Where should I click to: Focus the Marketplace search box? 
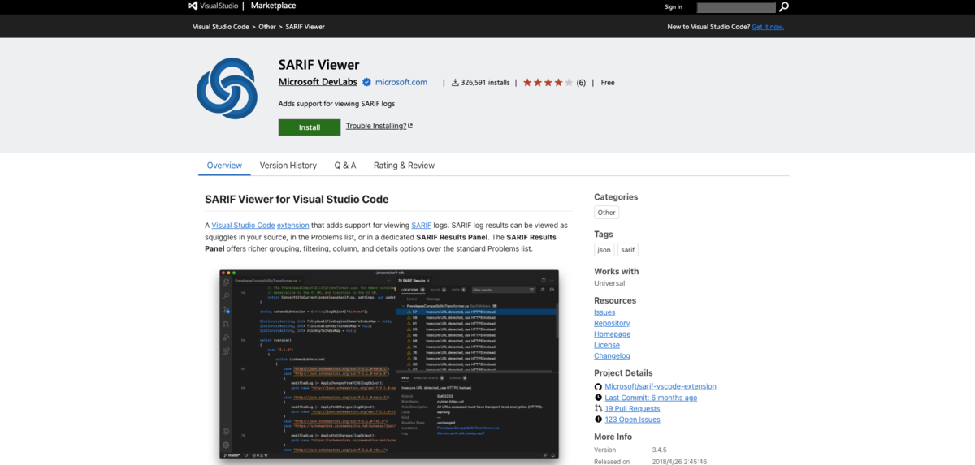(x=737, y=6)
